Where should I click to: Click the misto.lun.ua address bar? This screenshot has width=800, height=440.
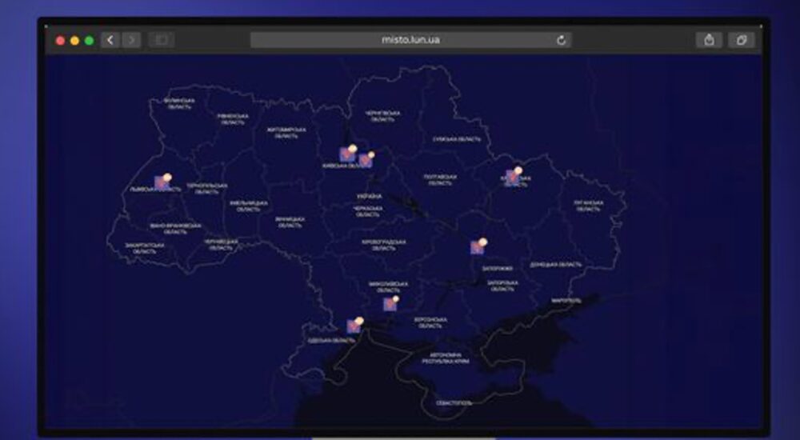point(410,40)
